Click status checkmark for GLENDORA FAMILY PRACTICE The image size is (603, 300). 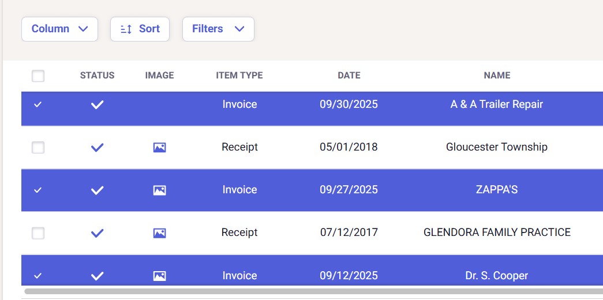[x=97, y=233]
